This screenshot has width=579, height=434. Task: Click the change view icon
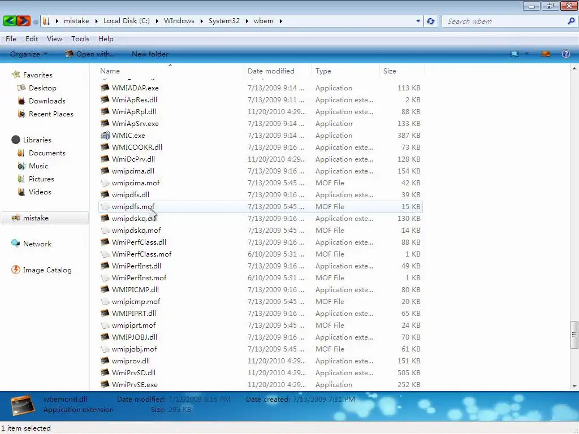point(515,54)
